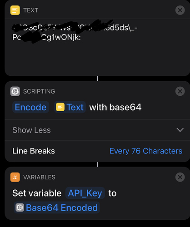Screen dimensions: 190x227
Task: Click the SCRIPTING header label
Action: 39,91
